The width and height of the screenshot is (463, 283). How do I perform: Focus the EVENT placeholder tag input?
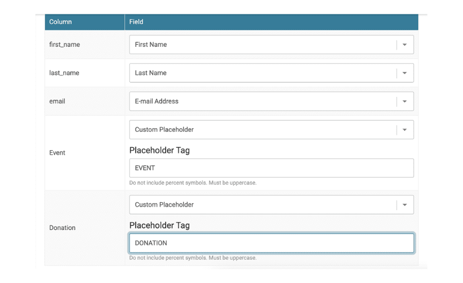coord(271,168)
